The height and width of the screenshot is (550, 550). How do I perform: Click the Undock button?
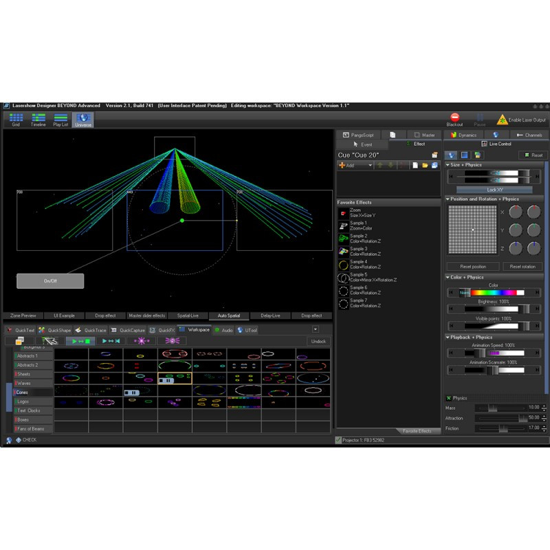click(318, 341)
